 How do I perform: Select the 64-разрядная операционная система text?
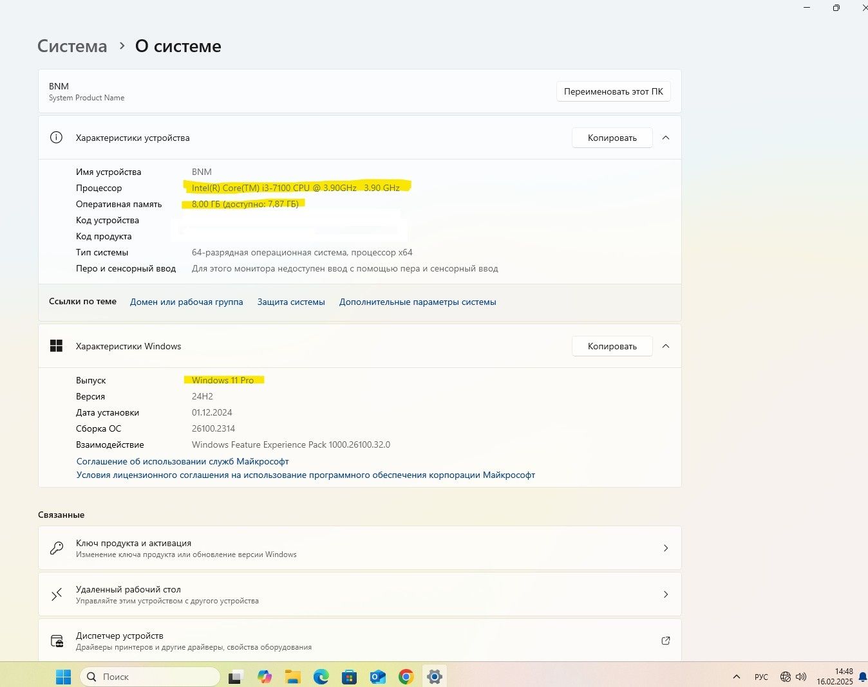pos(302,252)
